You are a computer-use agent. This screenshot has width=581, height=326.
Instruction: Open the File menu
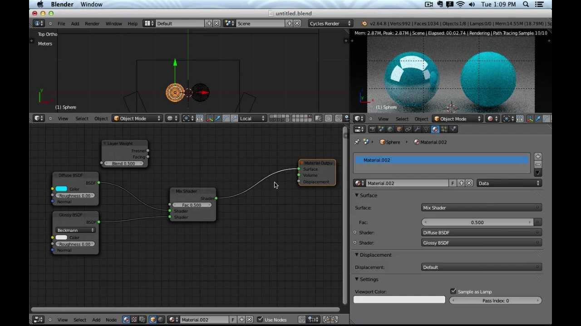click(61, 24)
